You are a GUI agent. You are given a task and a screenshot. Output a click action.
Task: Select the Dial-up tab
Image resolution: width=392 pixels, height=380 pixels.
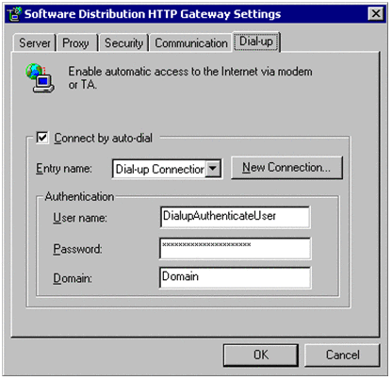[256, 41]
